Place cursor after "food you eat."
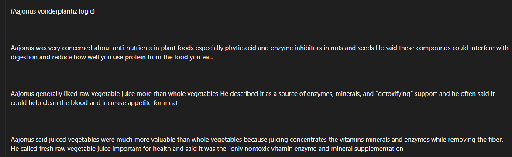The height and width of the screenshot is (157, 512). [x=213, y=58]
